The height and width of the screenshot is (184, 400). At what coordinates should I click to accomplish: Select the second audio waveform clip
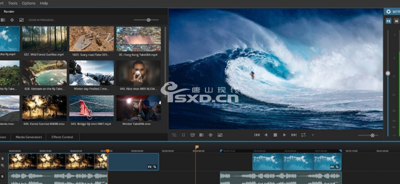[x=280, y=178]
